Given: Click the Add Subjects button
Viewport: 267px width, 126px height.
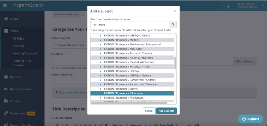Looking at the screenshot, I should point(166,111).
